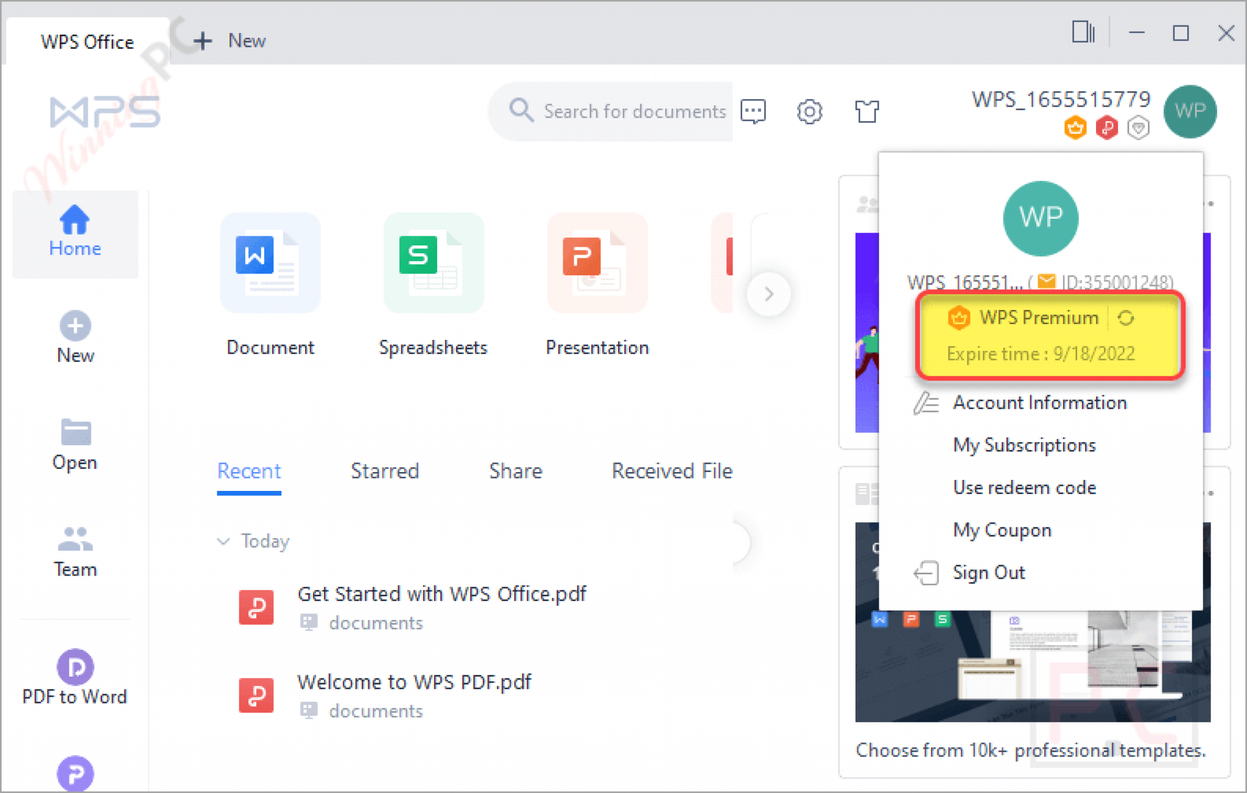Open My Subscriptions
This screenshot has height=793, width=1247.
1024,445
